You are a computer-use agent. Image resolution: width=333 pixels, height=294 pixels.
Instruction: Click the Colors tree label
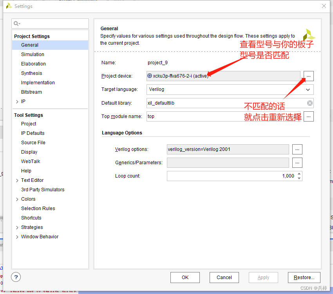click(28, 199)
